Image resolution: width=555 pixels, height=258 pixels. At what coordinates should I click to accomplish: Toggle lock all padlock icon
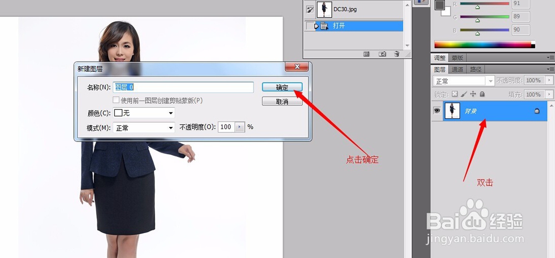coord(482,94)
